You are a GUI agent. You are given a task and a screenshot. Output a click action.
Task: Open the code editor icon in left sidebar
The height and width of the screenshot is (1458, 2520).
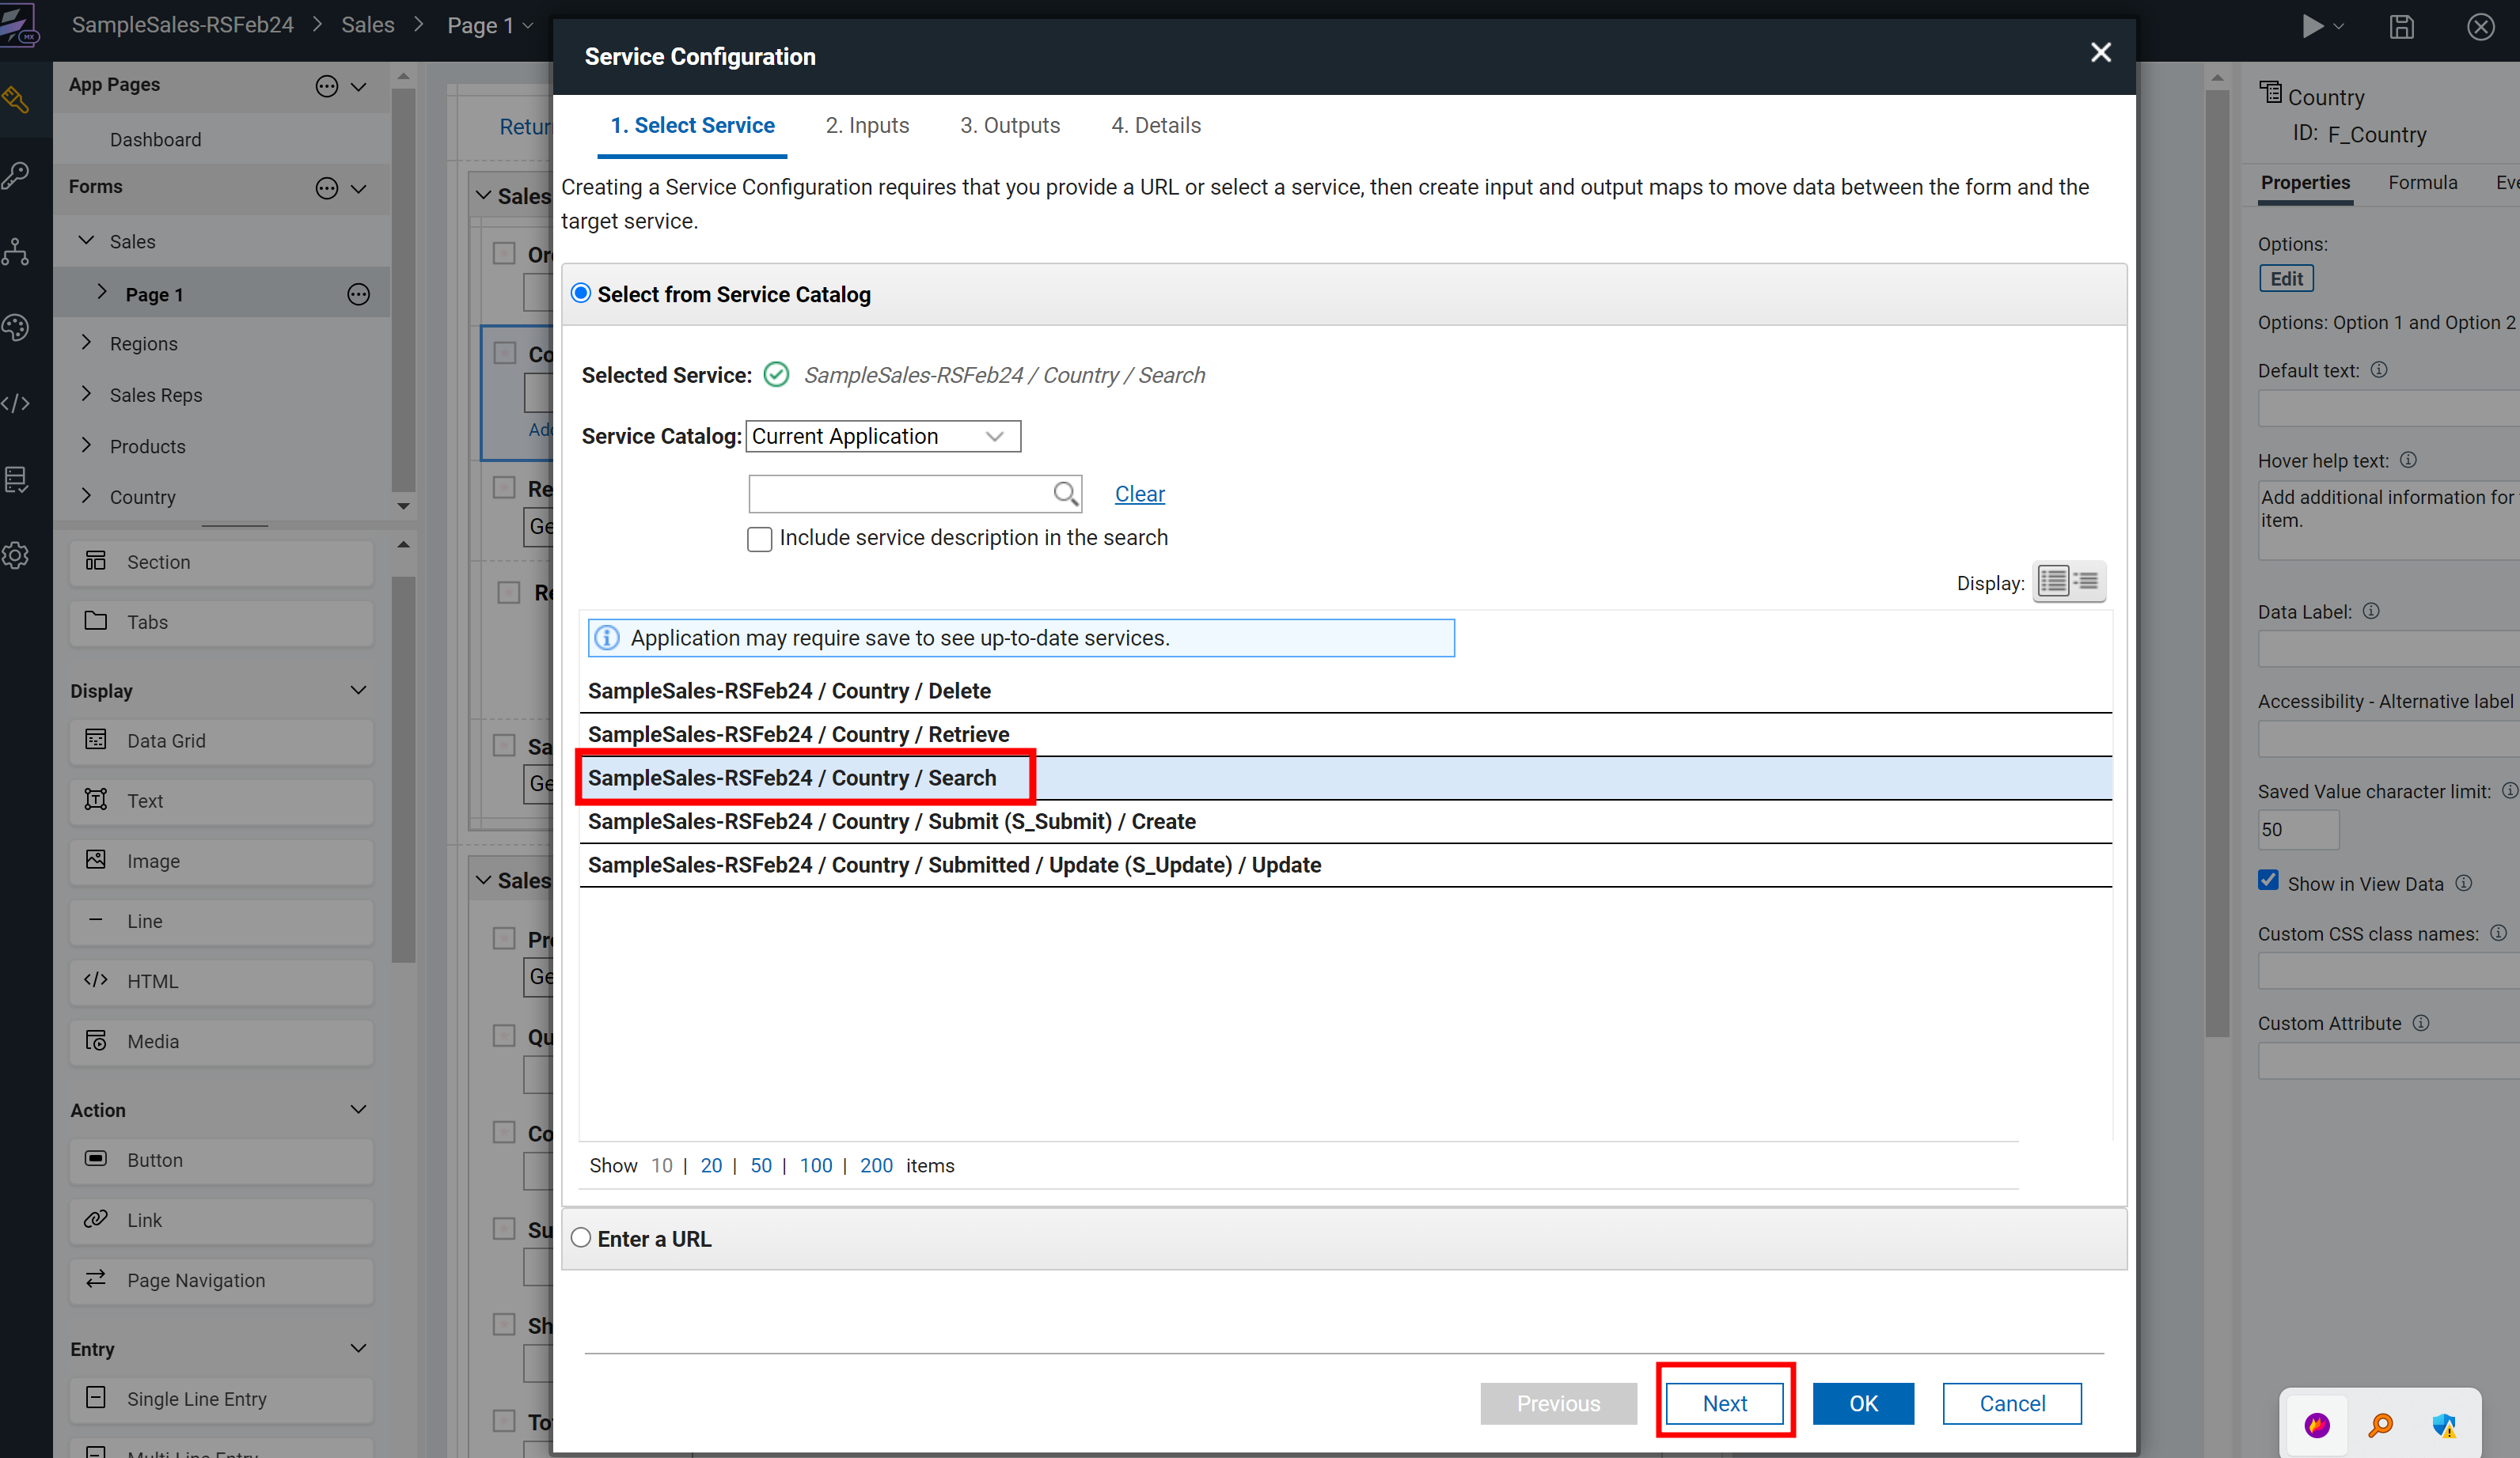[17, 403]
